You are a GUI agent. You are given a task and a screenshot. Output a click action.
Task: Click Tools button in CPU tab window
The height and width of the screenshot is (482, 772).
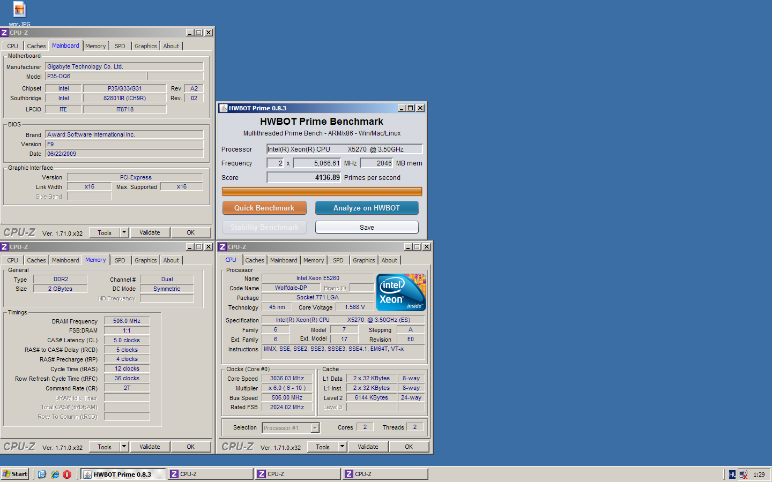323,447
